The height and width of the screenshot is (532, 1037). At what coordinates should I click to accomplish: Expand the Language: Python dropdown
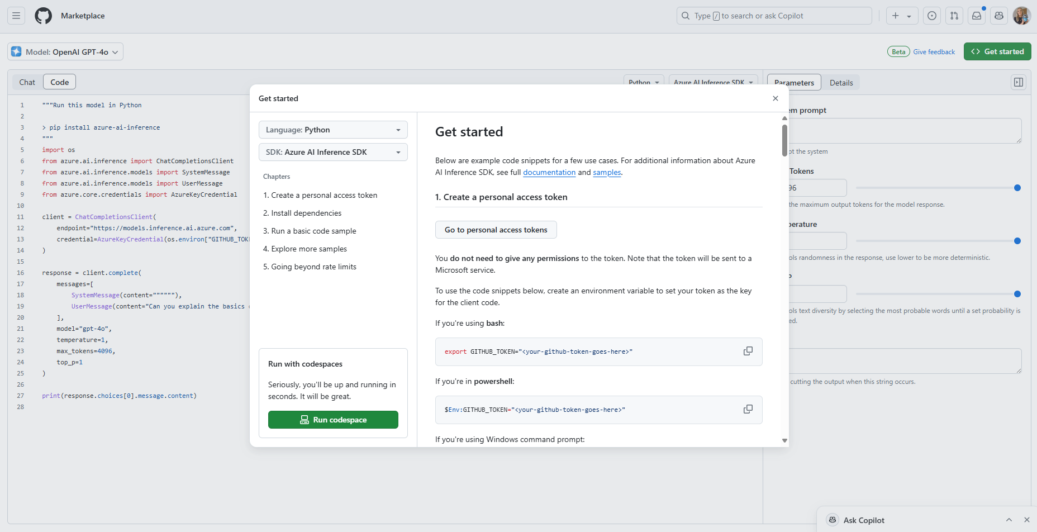(333, 130)
